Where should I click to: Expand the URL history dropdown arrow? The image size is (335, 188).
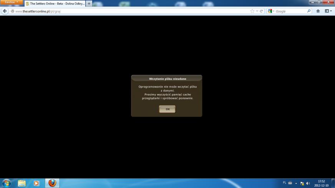point(257,11)
